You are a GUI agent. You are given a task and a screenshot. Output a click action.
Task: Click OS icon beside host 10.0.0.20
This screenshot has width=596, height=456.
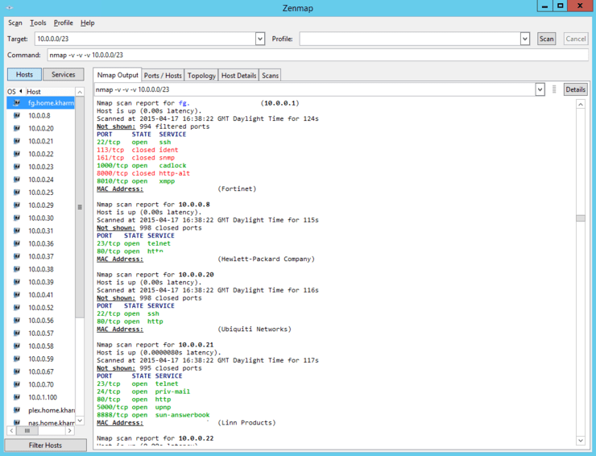(17, 128)
